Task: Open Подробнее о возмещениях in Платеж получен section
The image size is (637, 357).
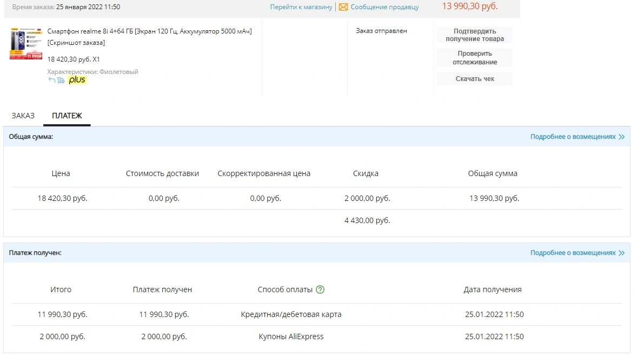Action: coord(578,253)
